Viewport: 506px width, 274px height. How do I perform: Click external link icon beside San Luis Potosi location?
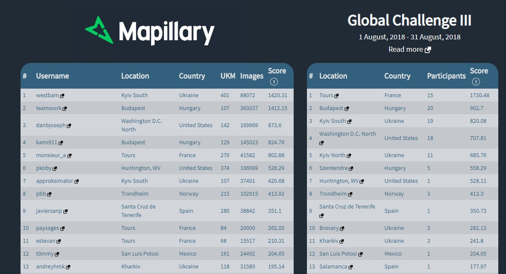click(360, 254)
